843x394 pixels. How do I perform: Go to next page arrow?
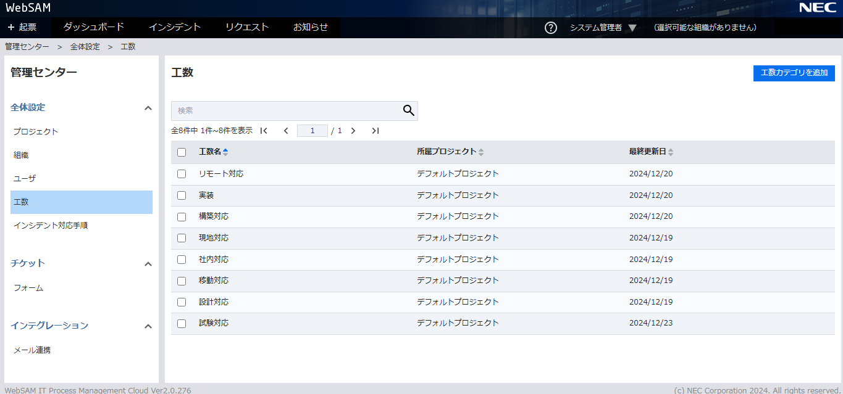(x=353, y=131)
